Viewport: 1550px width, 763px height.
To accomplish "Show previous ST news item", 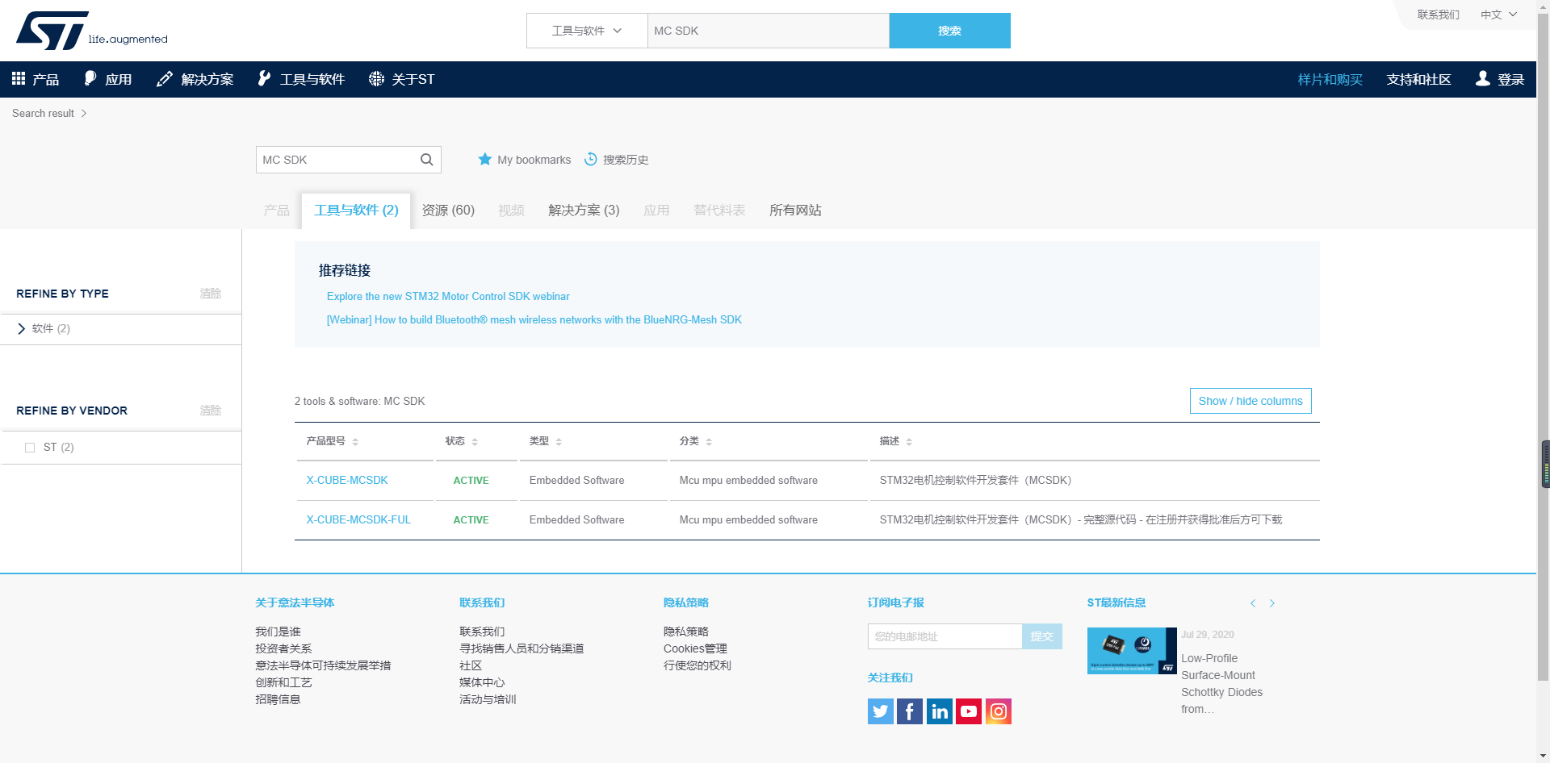I will tap(1253, 603).
